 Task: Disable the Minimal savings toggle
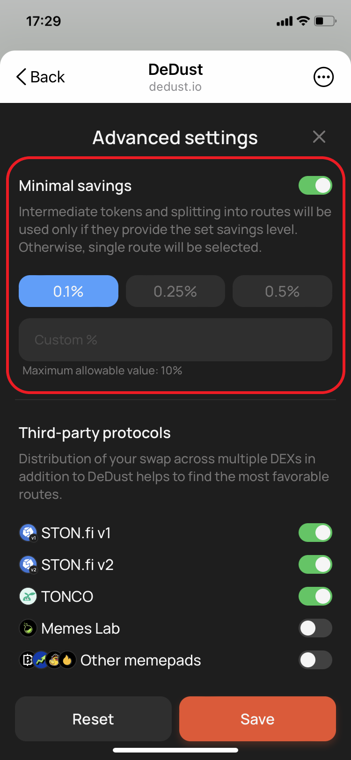[x=315, y=185]
